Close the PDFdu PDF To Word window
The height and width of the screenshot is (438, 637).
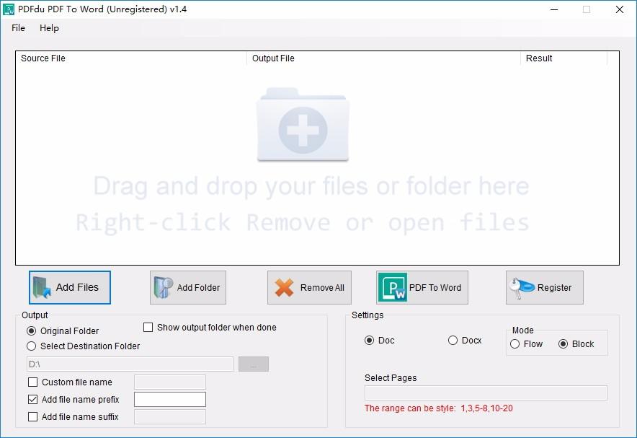620,9
